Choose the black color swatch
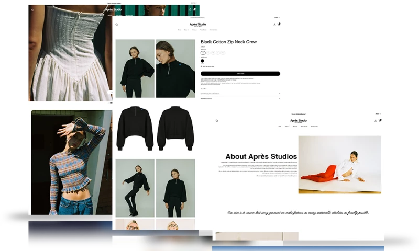This screenshot has width=419, height=251. coord(202,61)
